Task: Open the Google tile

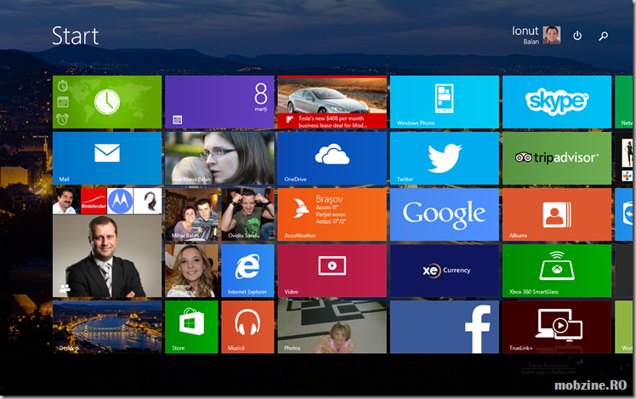Action: point(444,214)
